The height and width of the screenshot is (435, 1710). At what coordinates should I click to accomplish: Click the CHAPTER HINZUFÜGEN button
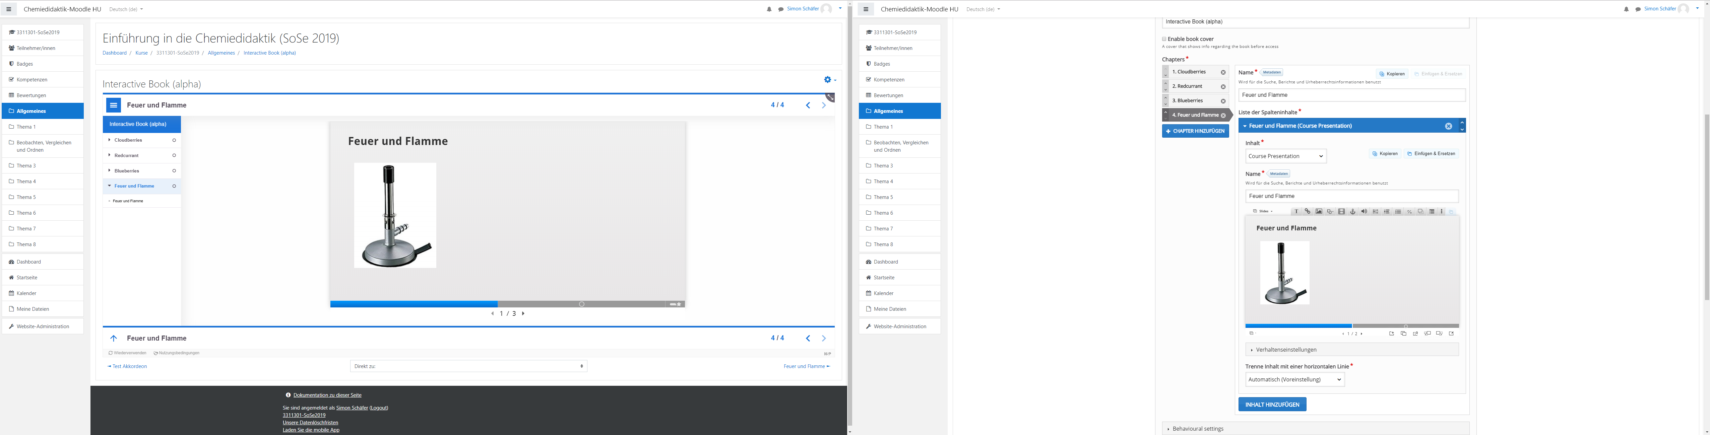point(1195,131)
